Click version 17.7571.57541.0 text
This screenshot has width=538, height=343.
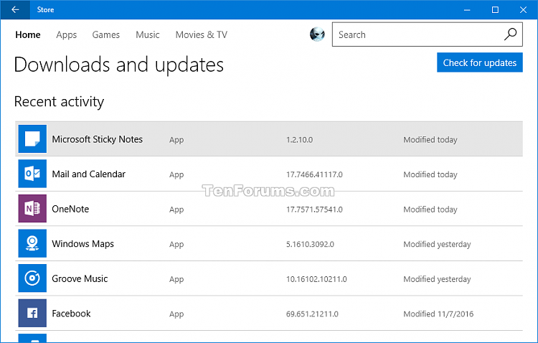[314, 210]
